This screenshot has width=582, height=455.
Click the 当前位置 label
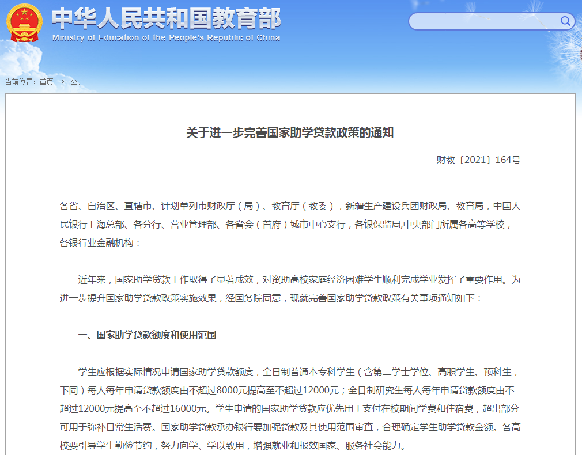pyautogui.click(x=20, y=82)
